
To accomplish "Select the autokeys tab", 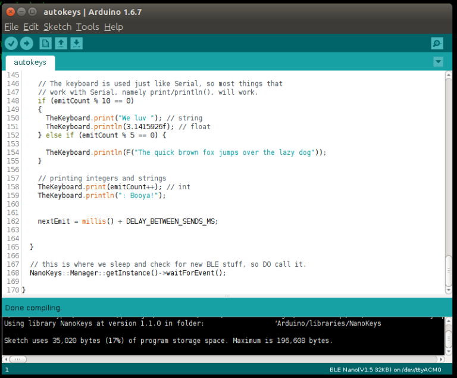I will coord(30,62).
